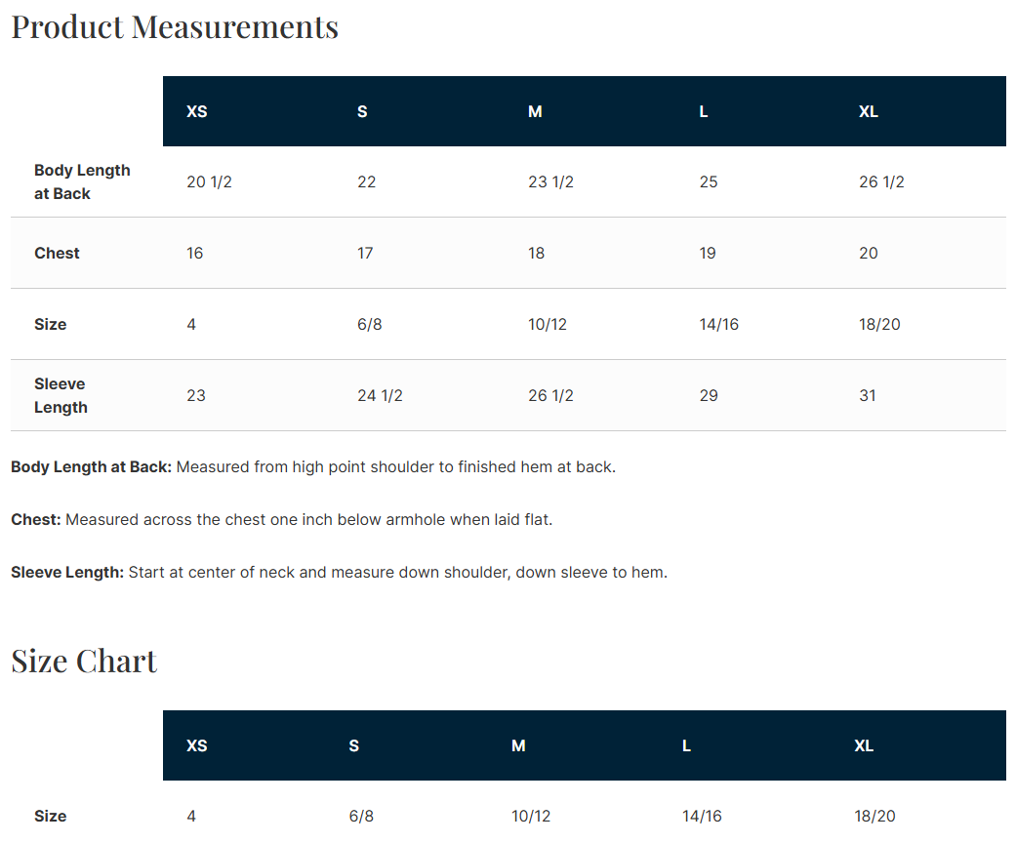The image size is (1016, 843).
Task: Click the Size Chart heading
Action: pos(84,662)
